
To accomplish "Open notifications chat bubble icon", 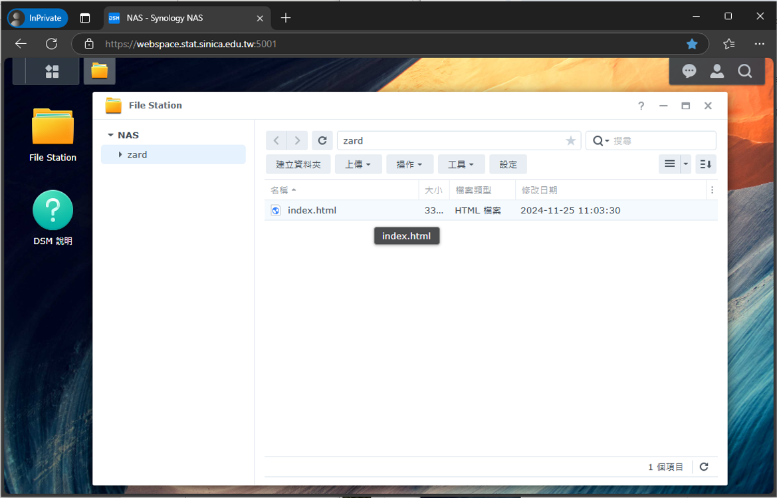I will [689, 72].
